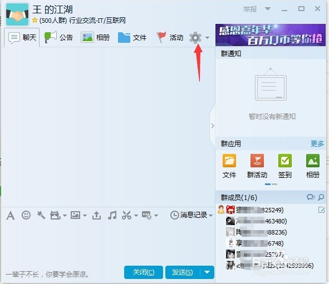Expand the dropdown arrow next to gear
This screenshot has height=284, width=329.
click(207, 38)
